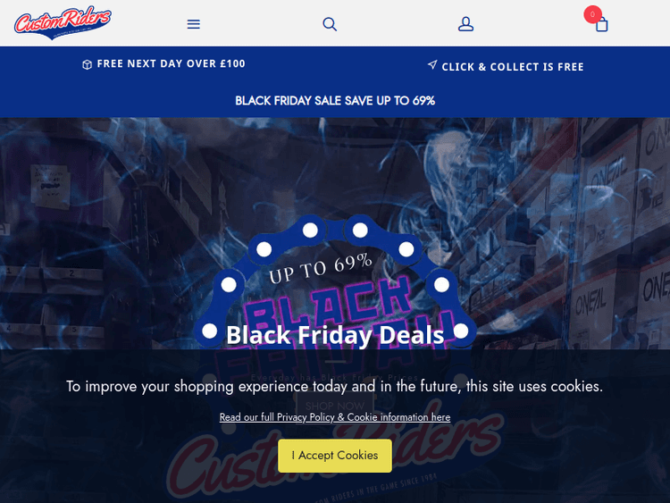Open the user account icon
The image size is (670, 503).
[x=465, y=24]
